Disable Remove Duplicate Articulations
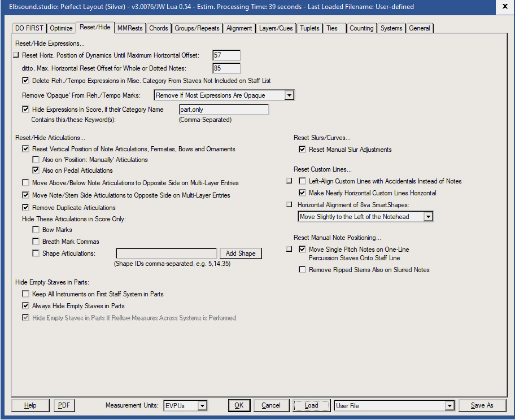 click(x=25, y=207)
